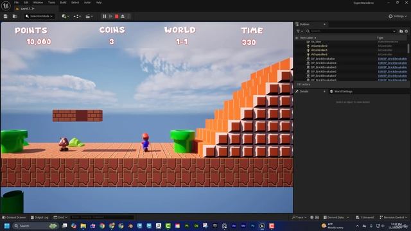
Task: Open Outliner settings gear
Action: pos(407,31)
